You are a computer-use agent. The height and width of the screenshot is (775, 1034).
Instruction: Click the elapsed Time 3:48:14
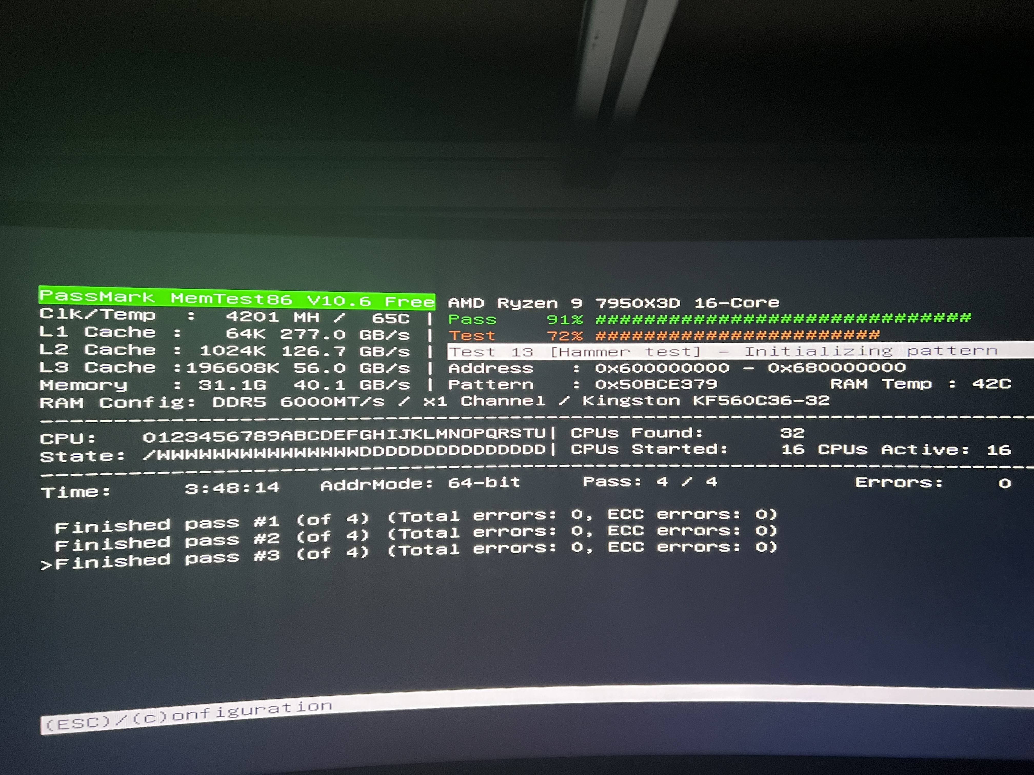click(x=232, y=488)
